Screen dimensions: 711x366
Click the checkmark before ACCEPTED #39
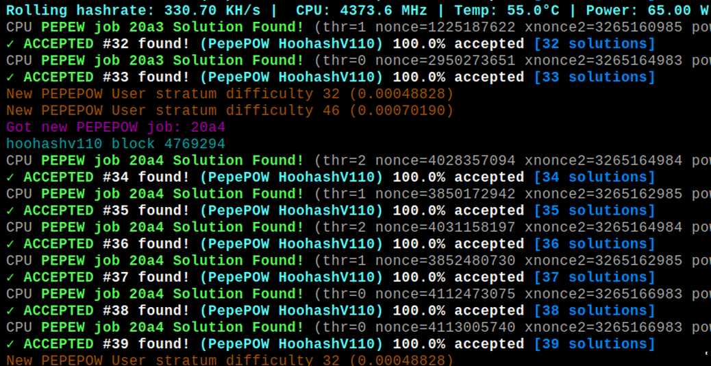[10, 344]
